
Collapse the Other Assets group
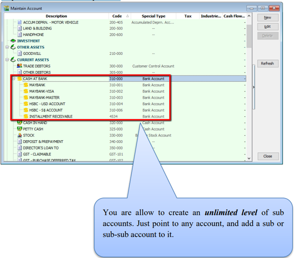tap(7, 47)
